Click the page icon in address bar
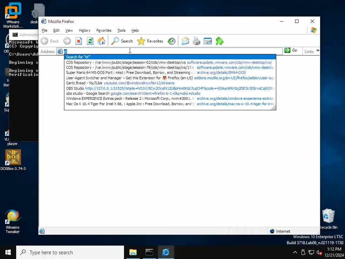345x259 pixels. (x=60, y=51)
